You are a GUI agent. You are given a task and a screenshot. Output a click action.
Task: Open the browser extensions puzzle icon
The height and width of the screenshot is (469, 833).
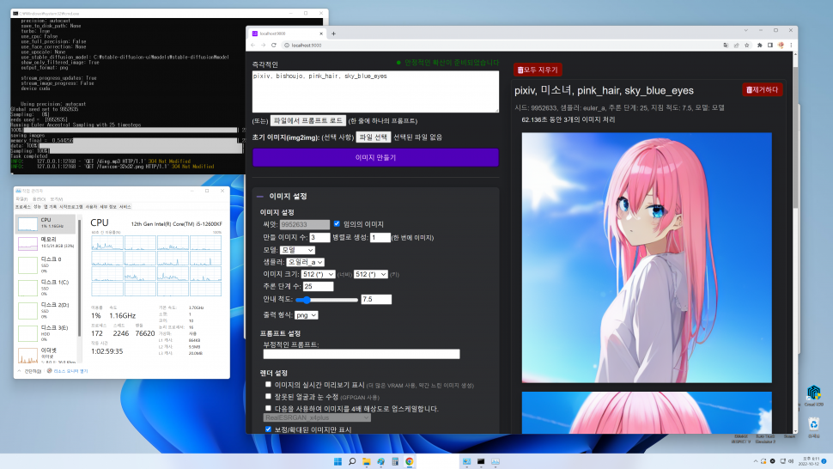760,46
